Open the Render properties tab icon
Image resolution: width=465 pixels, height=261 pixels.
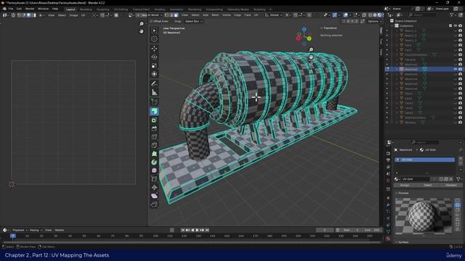pos(388,154)
